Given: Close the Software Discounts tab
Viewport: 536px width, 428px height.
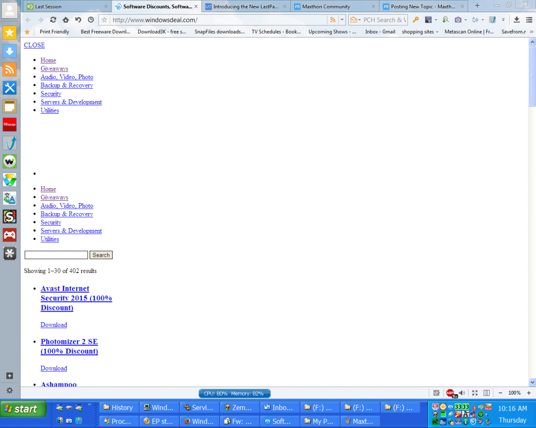Looking at the screenshot, I should point(196,7).
